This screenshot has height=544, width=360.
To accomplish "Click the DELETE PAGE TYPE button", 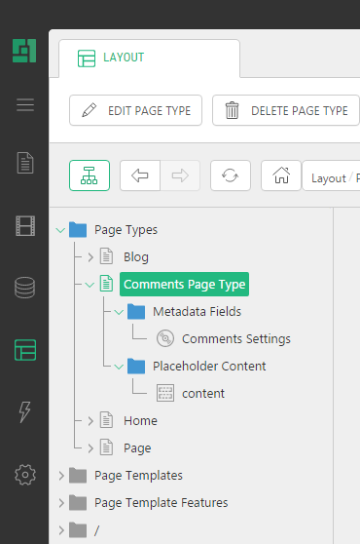I will [286, 110].
